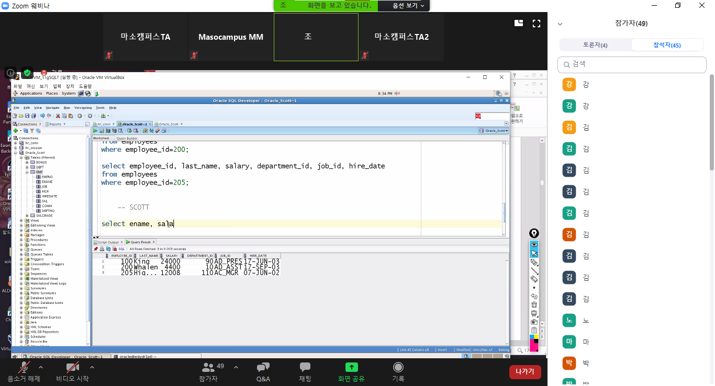The image size is (715, 386).
Task: Click the Run Statement green play icon
Action: [x=95, y=131]
